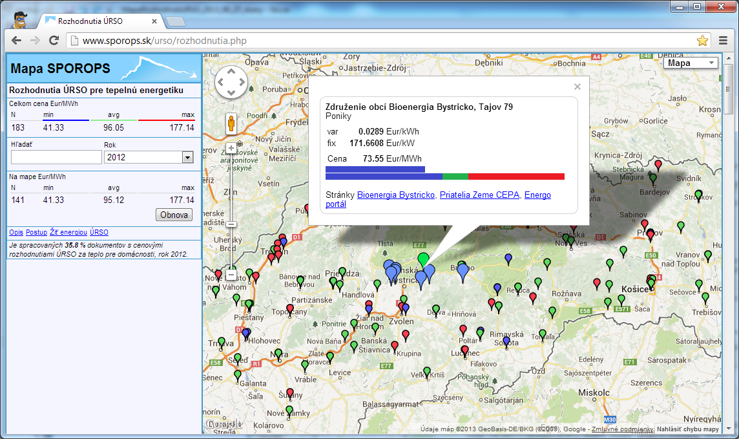The image size is (739, 439).
Task: Open the Bioenergia Bystricko link
Action: [x=395, y=195]
